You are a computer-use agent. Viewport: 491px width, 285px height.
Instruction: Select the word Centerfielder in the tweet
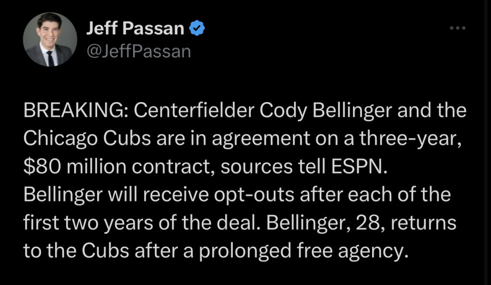(194, 110)
